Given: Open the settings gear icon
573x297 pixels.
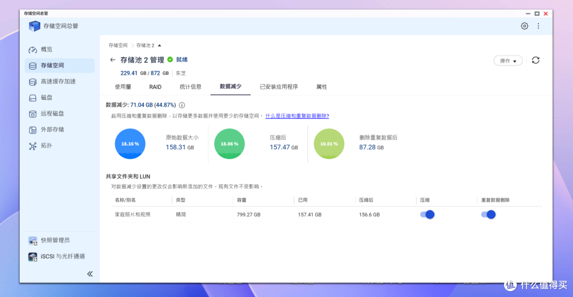Looking at the screenshot, I should 524,26.
